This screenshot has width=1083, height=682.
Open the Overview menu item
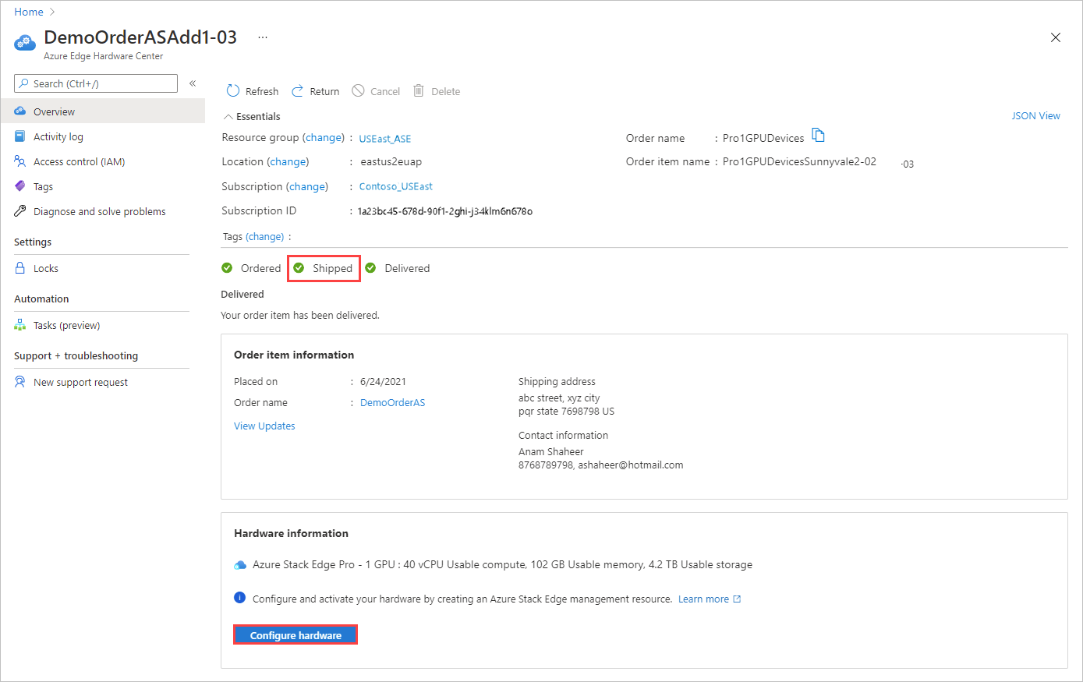click(x=102, y=111)
